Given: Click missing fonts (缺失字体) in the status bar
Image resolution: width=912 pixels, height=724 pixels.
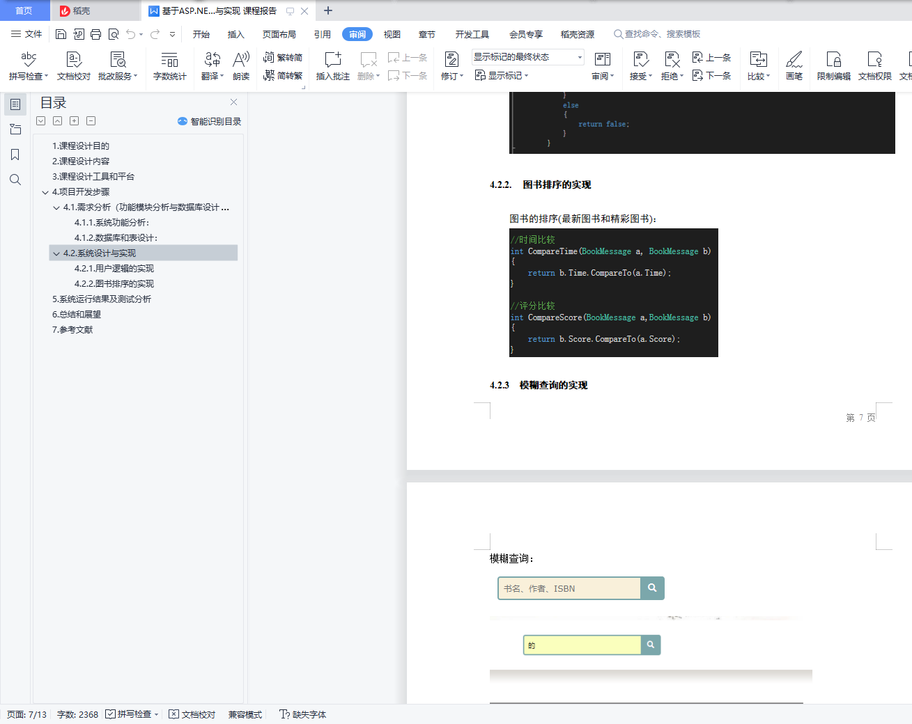Looking at the screenshot, I should (303, 714).
